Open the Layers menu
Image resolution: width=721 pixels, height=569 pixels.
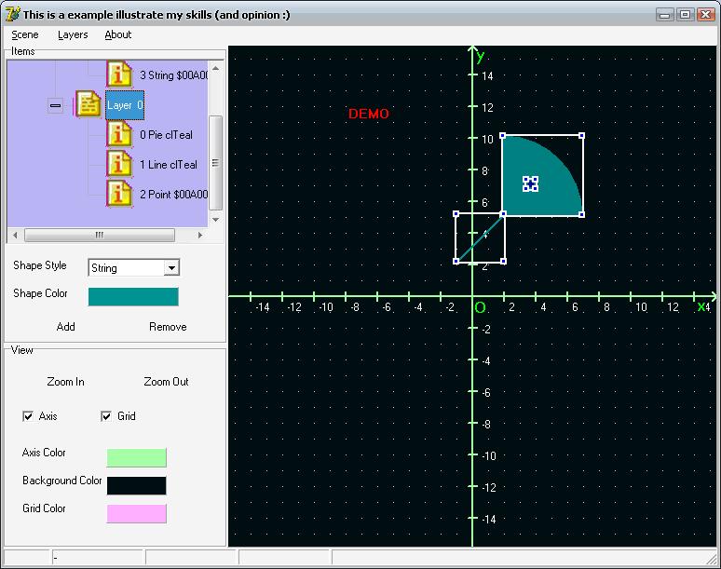(73, 34)
